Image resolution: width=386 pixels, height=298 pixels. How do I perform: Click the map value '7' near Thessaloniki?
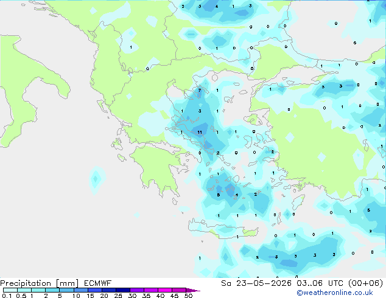[x=200, y=90]
